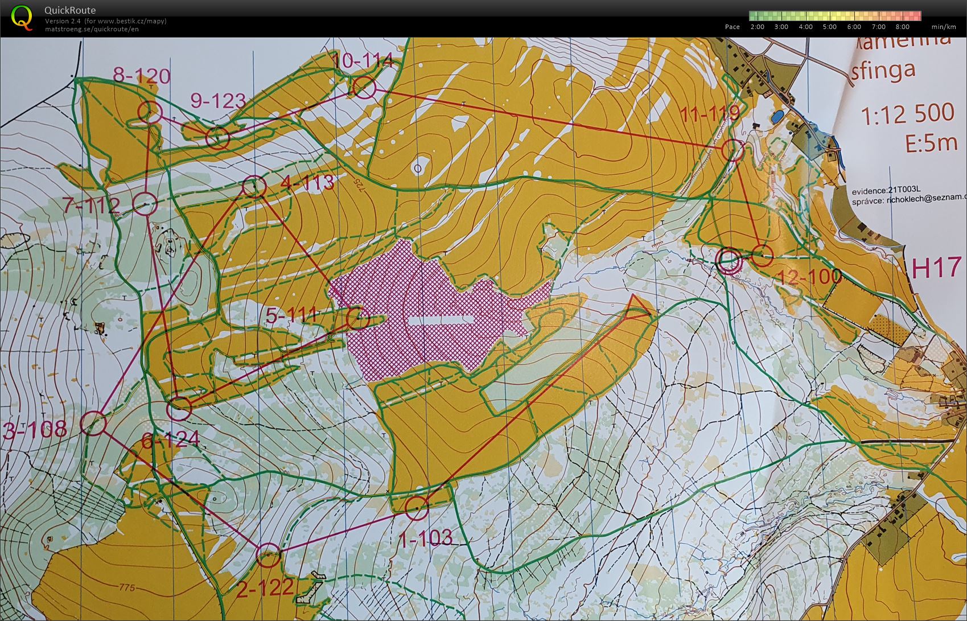This screenshot has height=621, width=967.
Task: Click the 7-112 control label
Action: click(x=92, y=205)
